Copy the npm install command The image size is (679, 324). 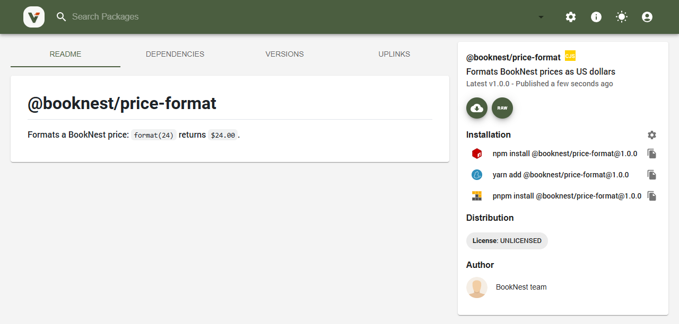(652, 154)
